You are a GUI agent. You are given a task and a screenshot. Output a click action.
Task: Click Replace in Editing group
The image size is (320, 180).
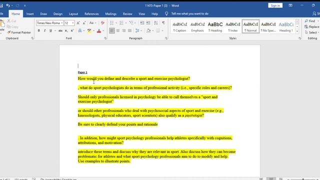tap(311, 26)
